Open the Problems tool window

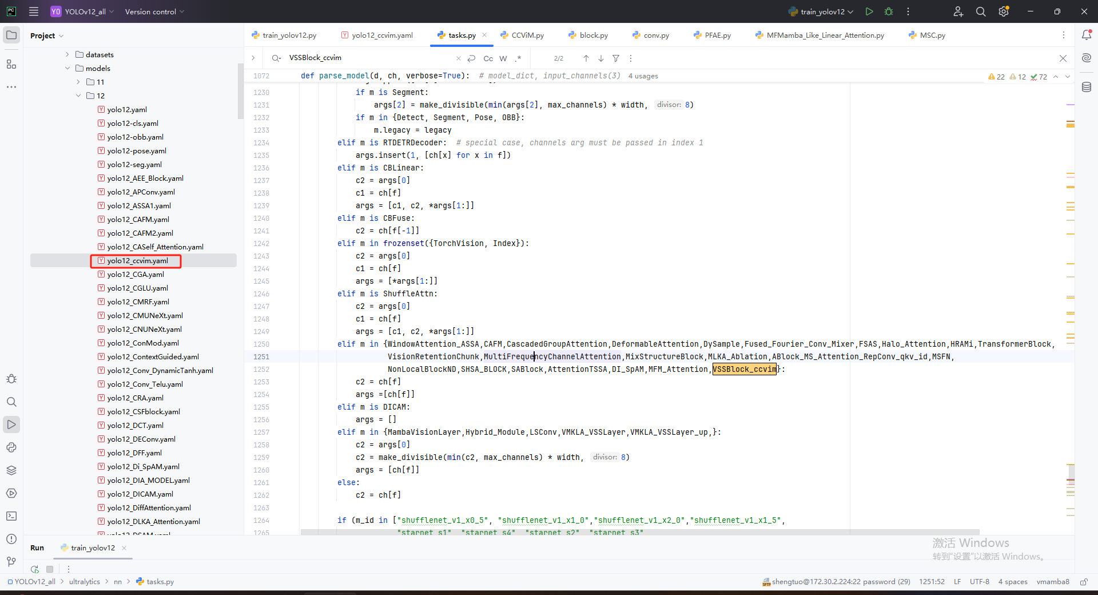click(x=11, y=539)
